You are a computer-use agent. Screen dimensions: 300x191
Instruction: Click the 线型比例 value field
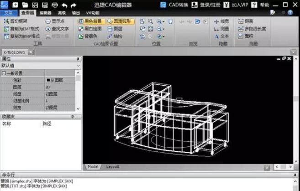60,101
